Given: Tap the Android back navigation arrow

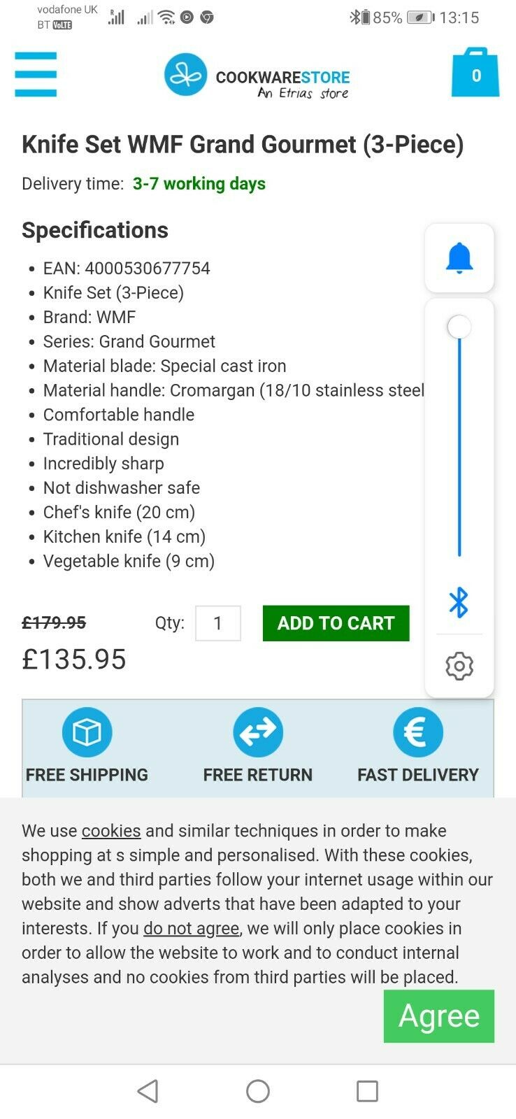Looking at the screenshot, I should point(148,1090).
